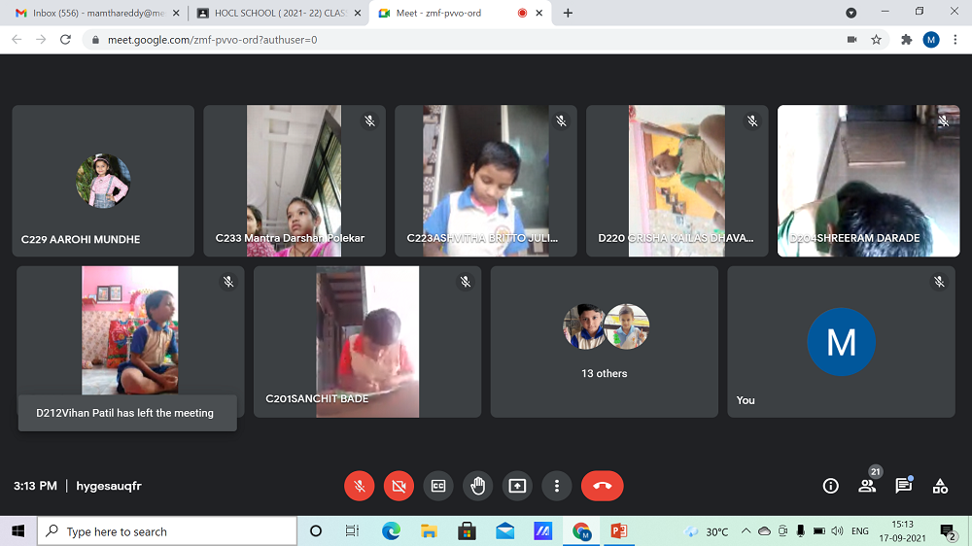
Task: Click the Windows taskbar search box
Action: pos(167,531)
